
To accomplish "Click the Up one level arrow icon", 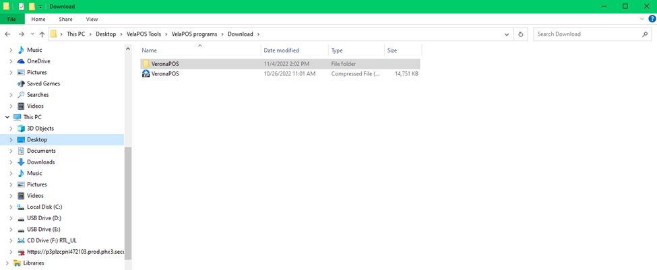I will point(42,34).
